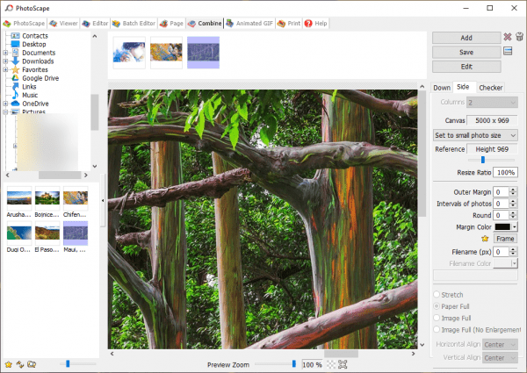Select the Image Full radio option
Screen dimensions: 527x373
click(x=437, y=318)
